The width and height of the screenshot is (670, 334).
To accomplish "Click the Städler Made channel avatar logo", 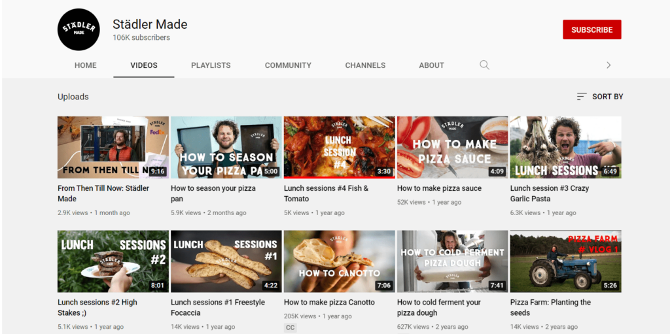I will pos(79,29).
